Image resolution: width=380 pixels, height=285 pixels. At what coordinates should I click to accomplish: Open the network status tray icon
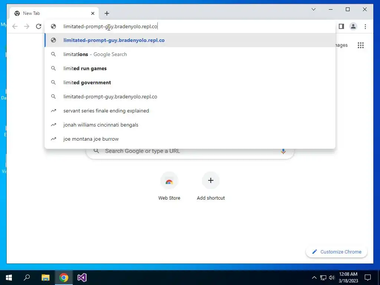pyautogui.click(x=323, y=278)
